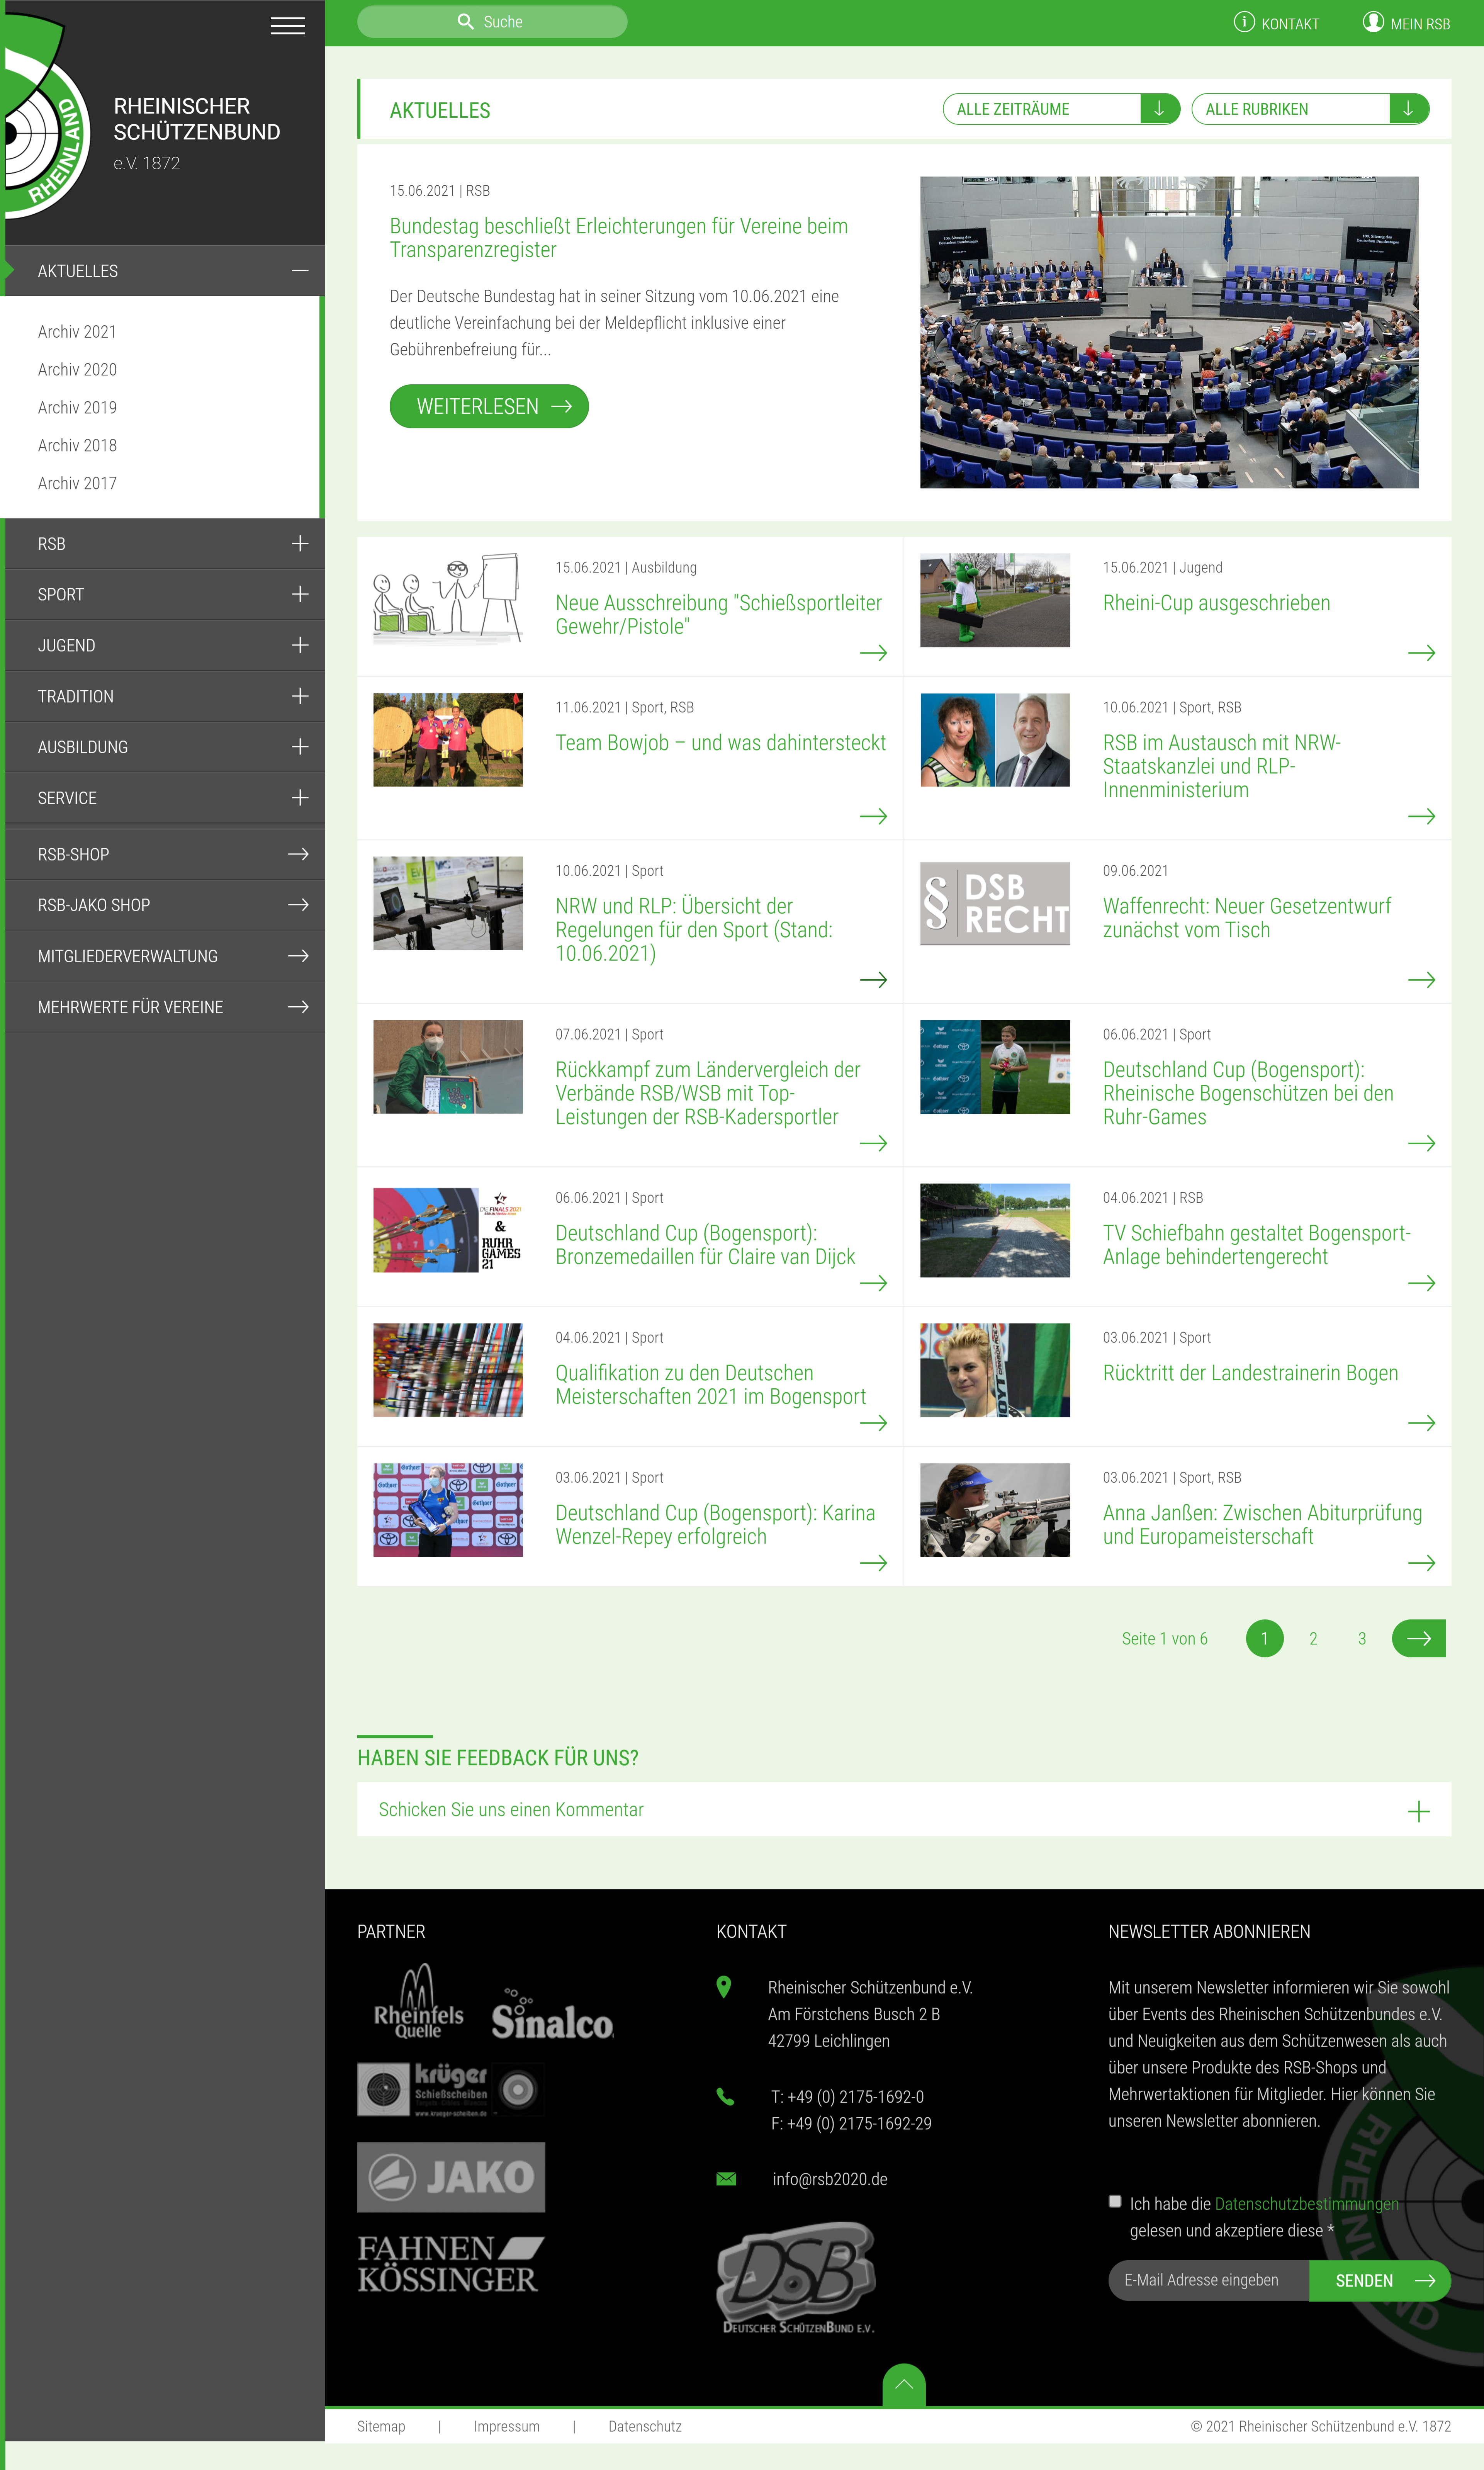Open RSB-JAKO Shop menu item
This screenshot has height=2470, width=1484.
pos(164,905)
